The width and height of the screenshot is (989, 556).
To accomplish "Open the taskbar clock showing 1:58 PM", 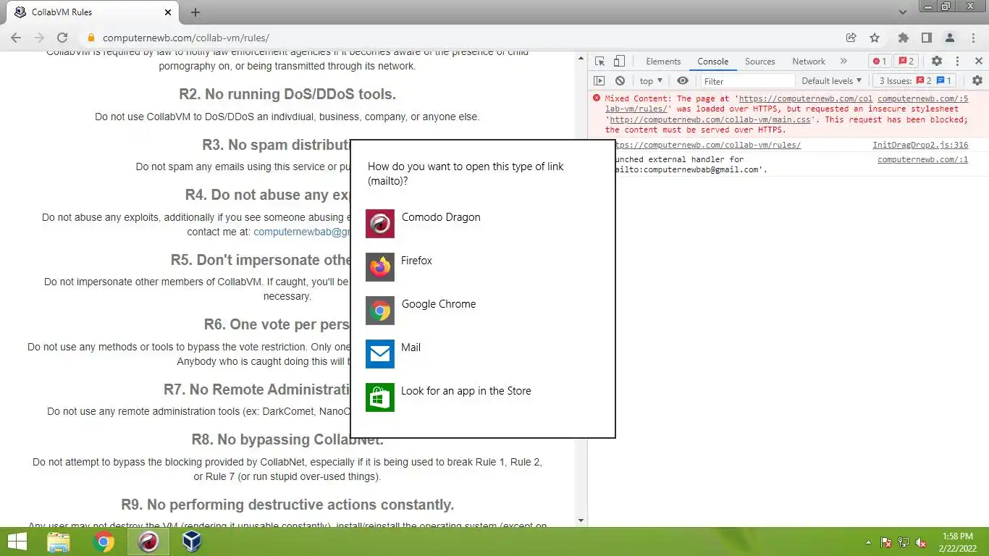I will pos(957,542).
